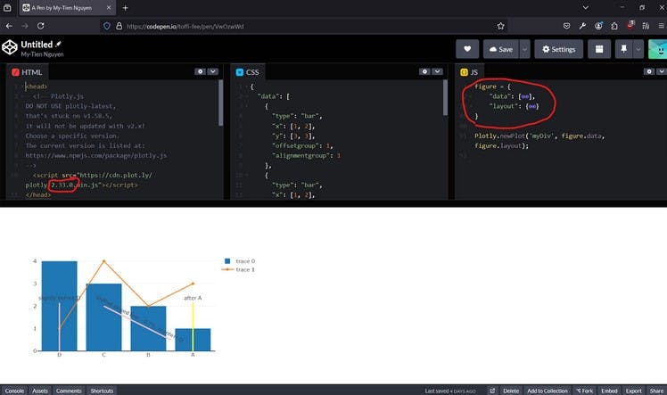Viewport: 667px width, 395px height.
Task: Save the pen with the Save button
Action: pyautogui.click(x=500, y=49)
